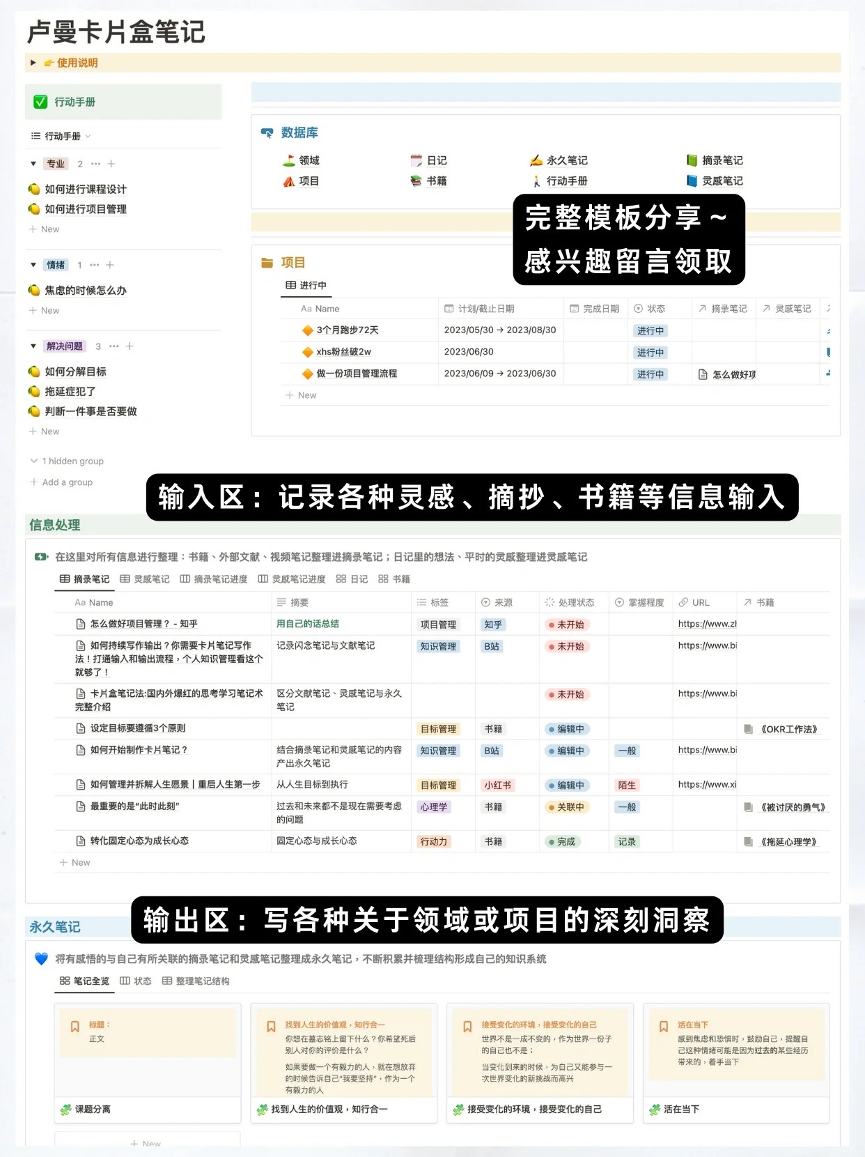Open the 领域 database icon link

tap(289, 161)
